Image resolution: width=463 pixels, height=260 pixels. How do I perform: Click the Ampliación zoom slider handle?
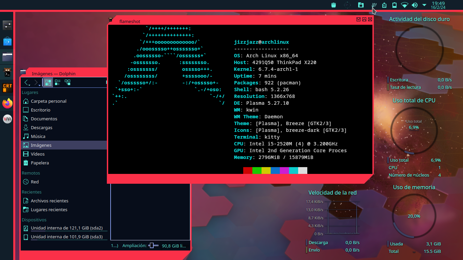coord(152,245)
